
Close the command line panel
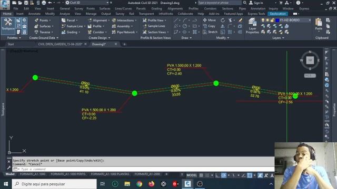(9, 162)
